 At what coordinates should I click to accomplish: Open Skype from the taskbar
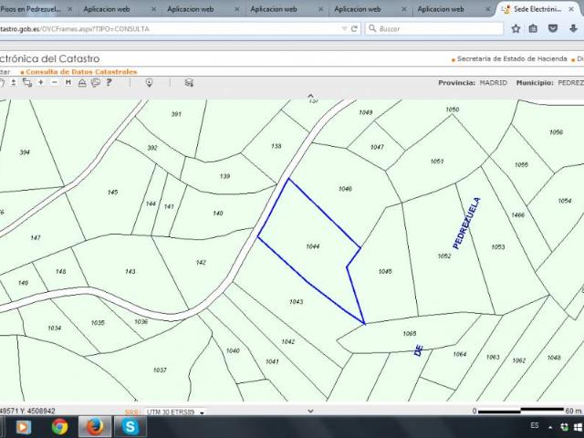coord(130,427)
